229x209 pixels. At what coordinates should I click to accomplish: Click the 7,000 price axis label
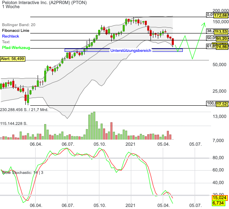218,140
